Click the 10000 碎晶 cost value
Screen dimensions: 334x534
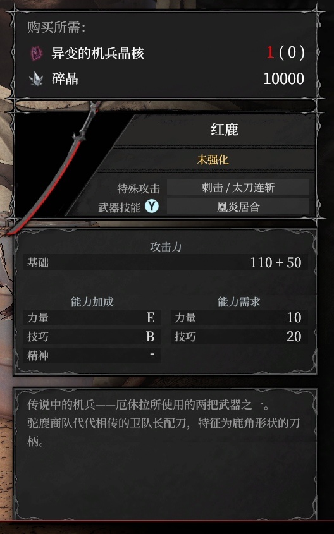click(283, 78)
